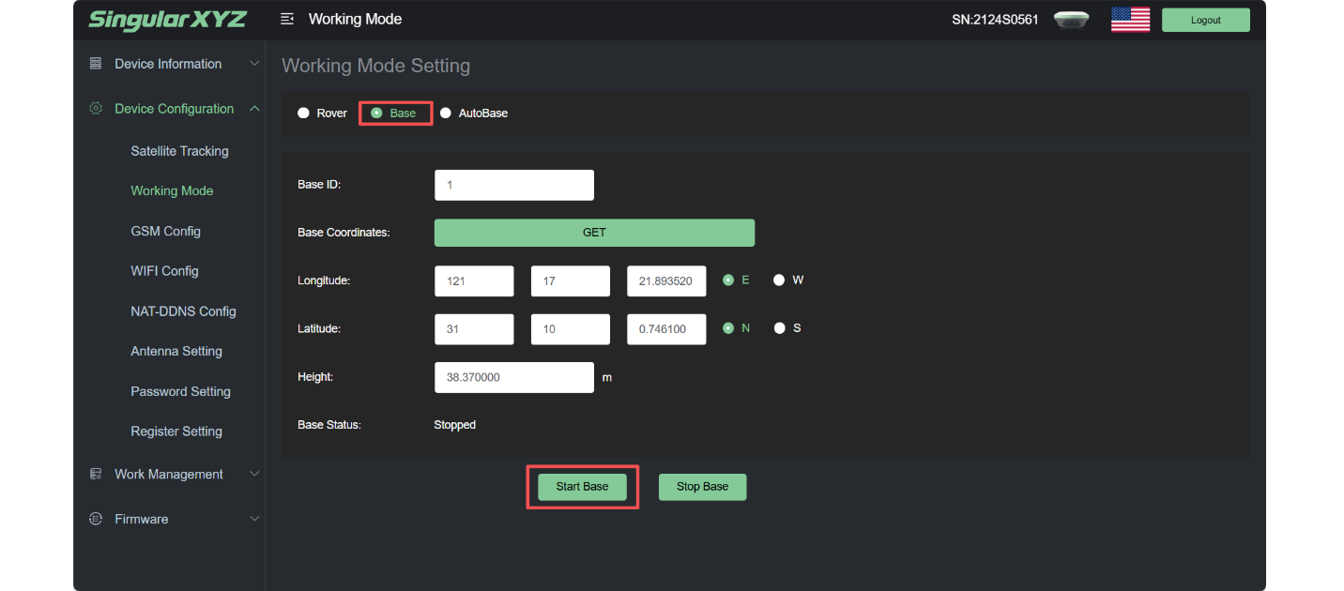1344x591 pixels.
Task: Open the Satellite Tracking page
Action: pyautogui.click(x=179, y=151)
